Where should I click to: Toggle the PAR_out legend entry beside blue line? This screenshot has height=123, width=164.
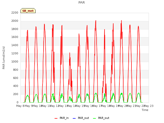pyautogui.click(x=81, y=118)
